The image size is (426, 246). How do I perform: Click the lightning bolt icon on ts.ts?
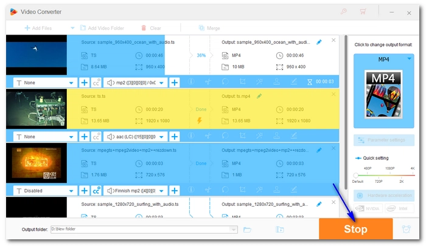coord(200,120)
